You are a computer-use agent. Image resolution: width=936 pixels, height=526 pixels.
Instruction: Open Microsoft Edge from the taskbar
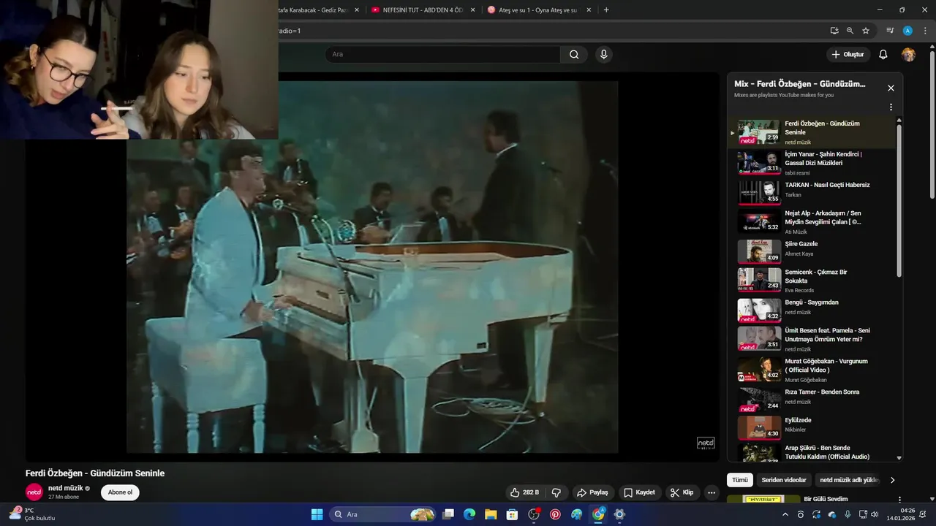point(469,514)
